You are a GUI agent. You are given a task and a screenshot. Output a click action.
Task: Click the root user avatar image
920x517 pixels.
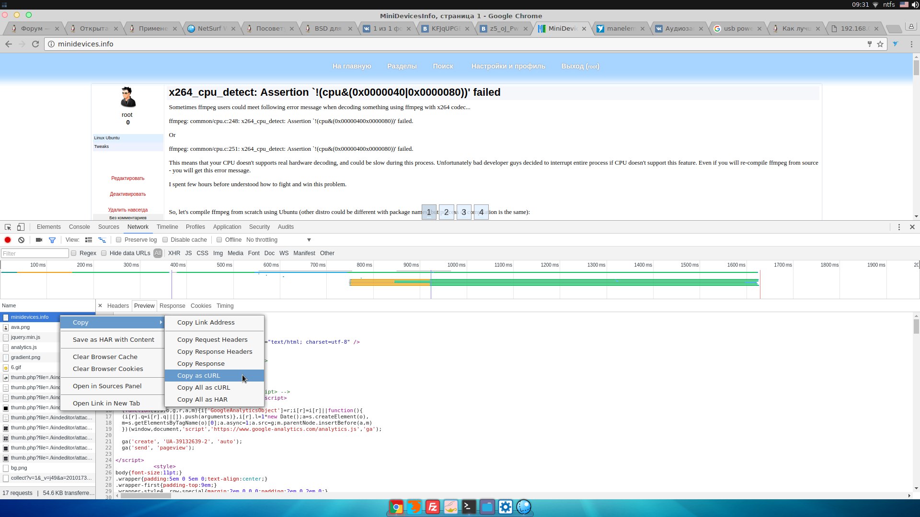pyautogui.click(x=127, y=97)
